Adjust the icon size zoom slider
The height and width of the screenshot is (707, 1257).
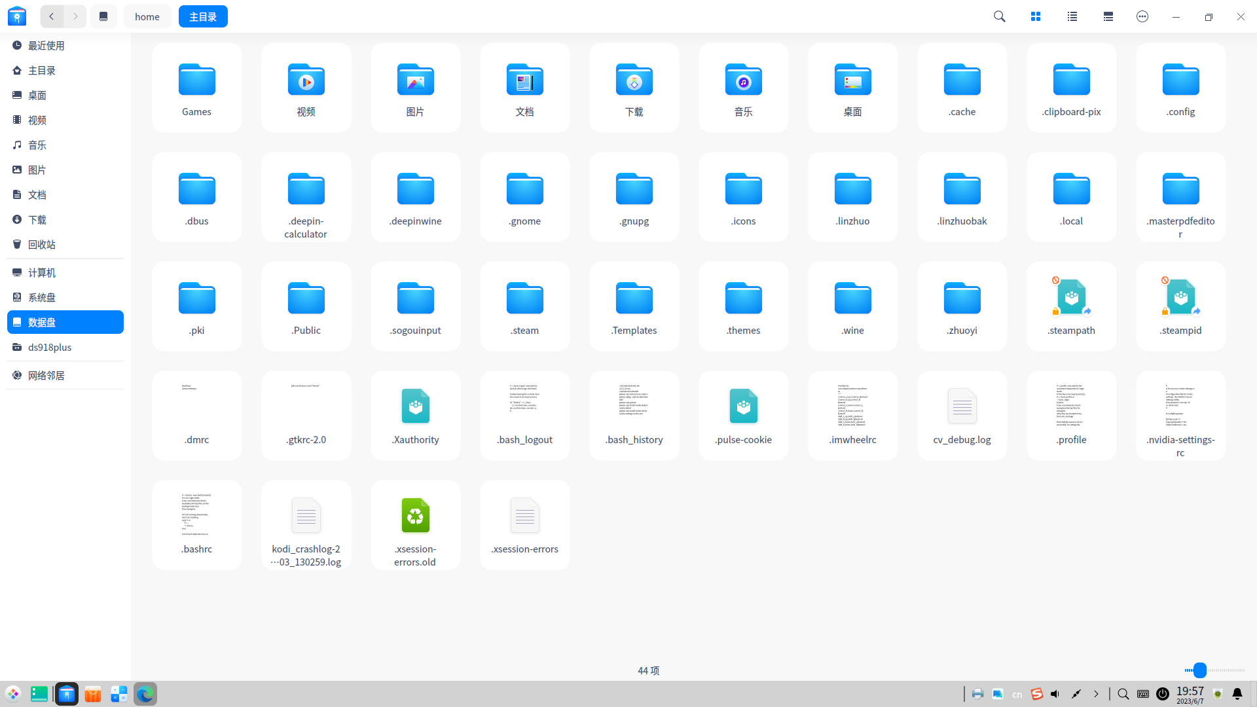coord(1199,670)
